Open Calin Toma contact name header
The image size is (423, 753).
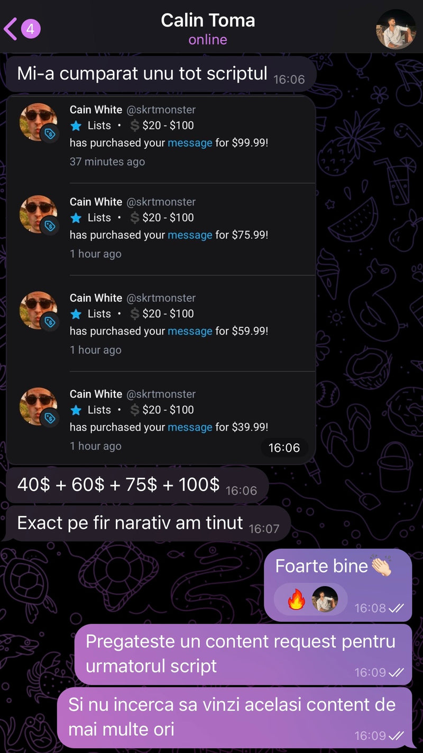[x=208, y=21]
